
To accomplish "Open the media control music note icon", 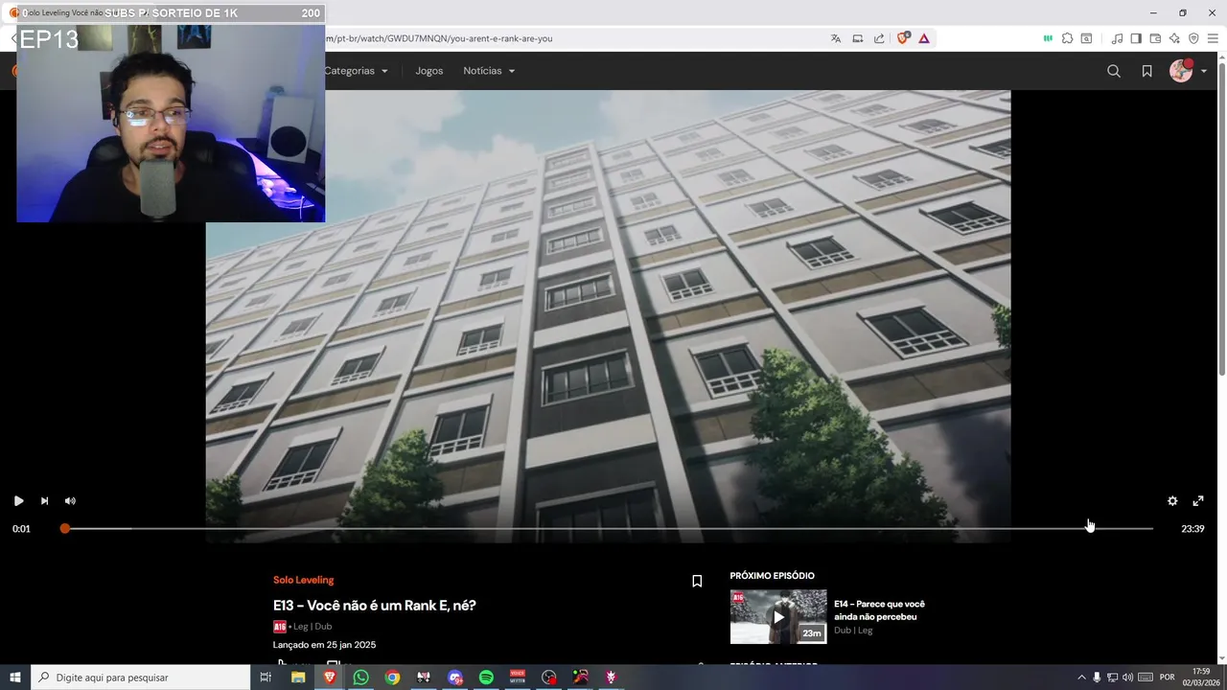I will [1117, 38].
